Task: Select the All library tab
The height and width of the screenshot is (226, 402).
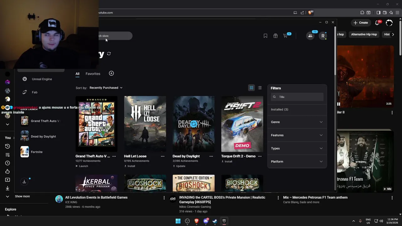Action: 77,74
